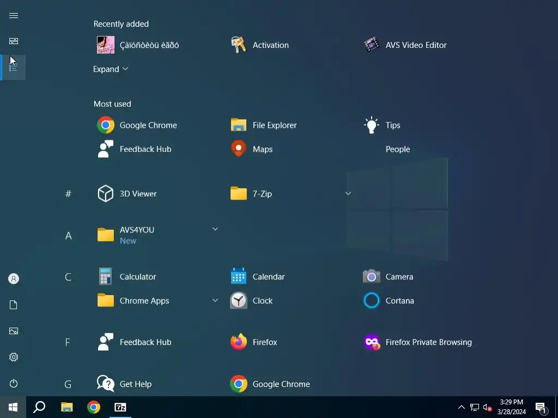Open Documents icon in sidebar
This screenshot has height=418, width=558.
(14, 305)
